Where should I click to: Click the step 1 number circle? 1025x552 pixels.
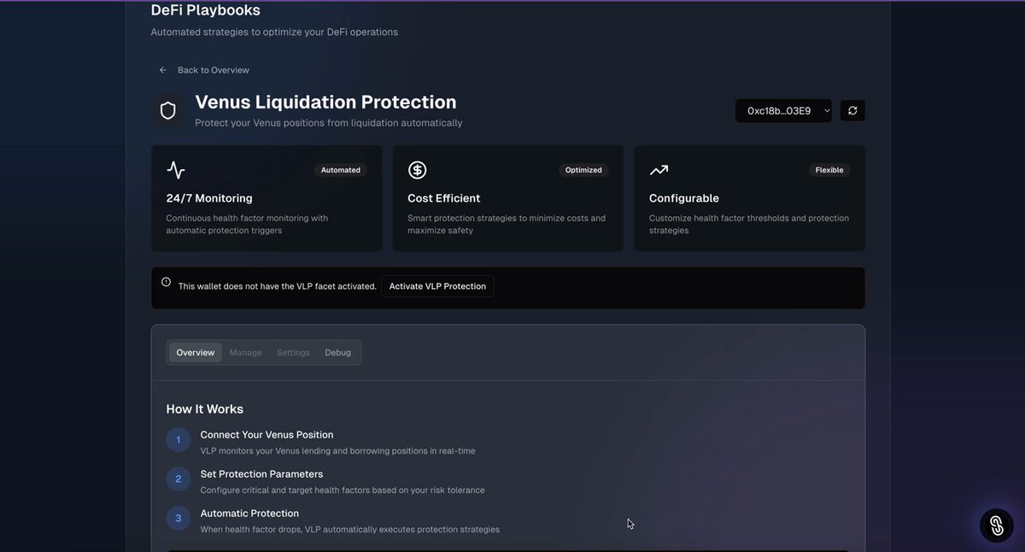(179, 440)
